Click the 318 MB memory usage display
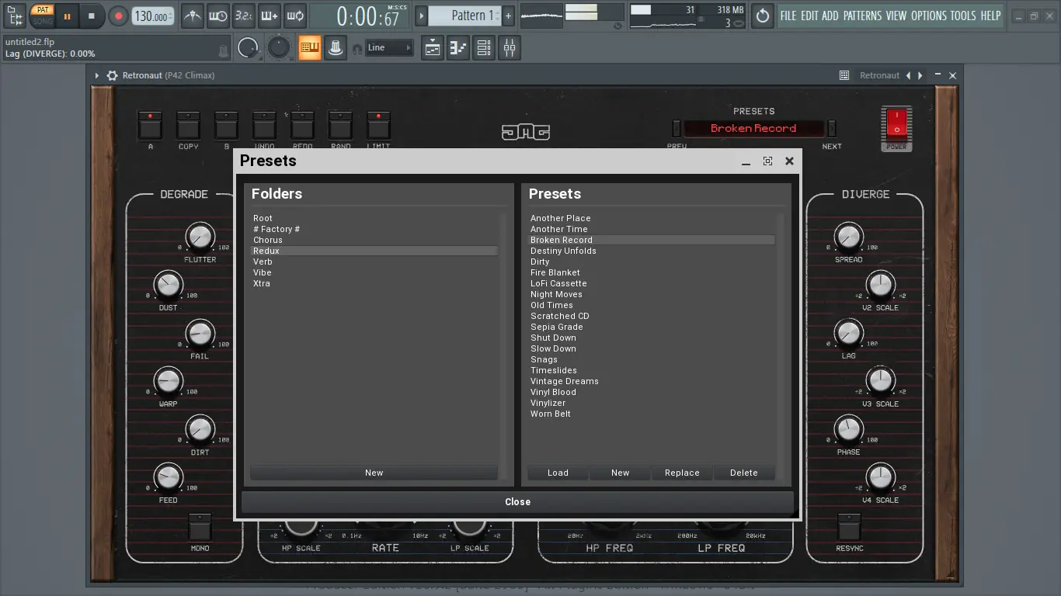Image resolution: width=1061 pixels, height=596 pixels. 729,10
